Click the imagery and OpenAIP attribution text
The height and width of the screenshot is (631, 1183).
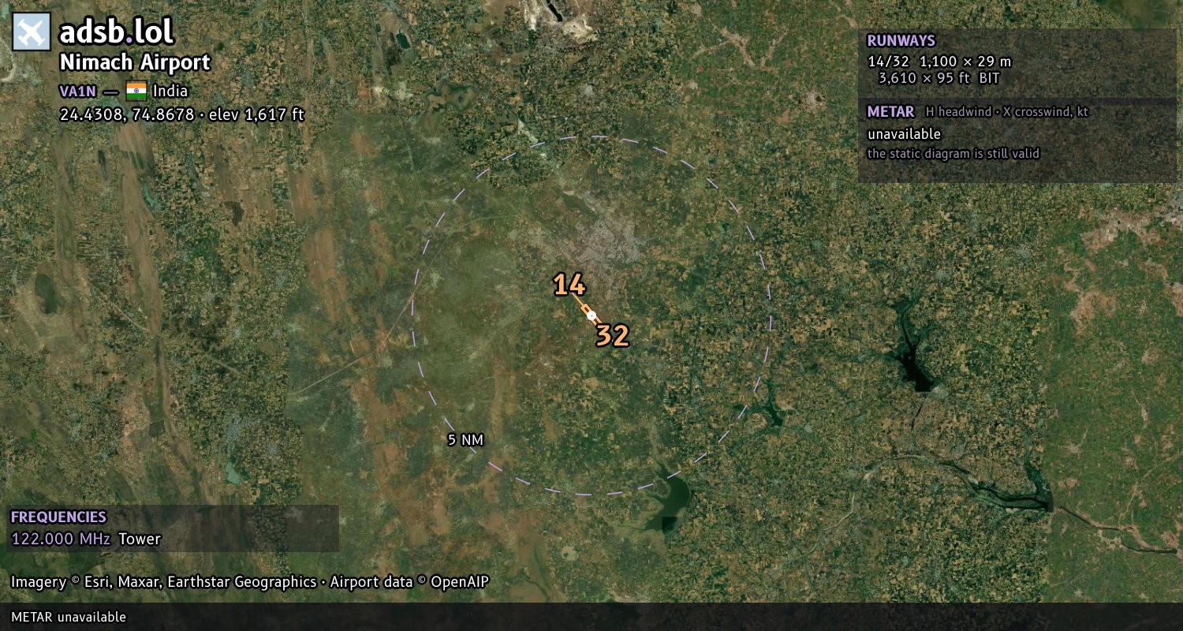250,582
